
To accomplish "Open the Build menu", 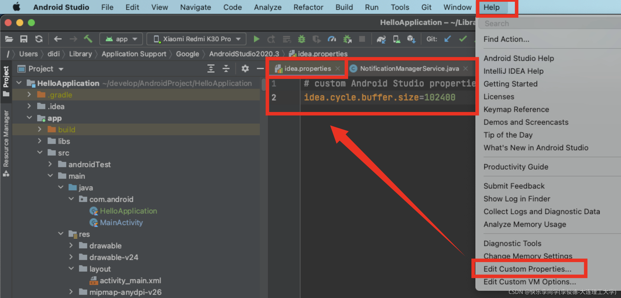I will click(344, 7).
